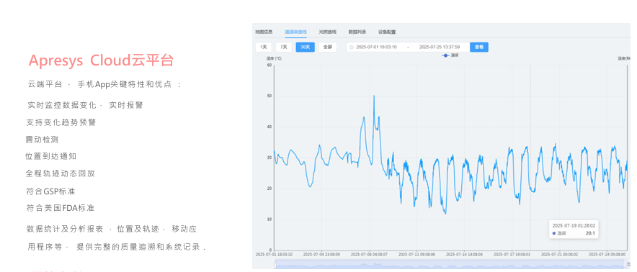Open the 地图信息 tab
Image resolution: width=637 pixels, height=272 pixels.
264,32
